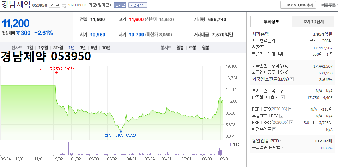Click the 저가 value 10,700
The height and width of the screenshot is (167, 338).
[x=137, y=35]
